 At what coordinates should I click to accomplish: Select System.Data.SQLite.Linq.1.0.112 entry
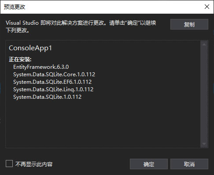click(x=53, y=89)
